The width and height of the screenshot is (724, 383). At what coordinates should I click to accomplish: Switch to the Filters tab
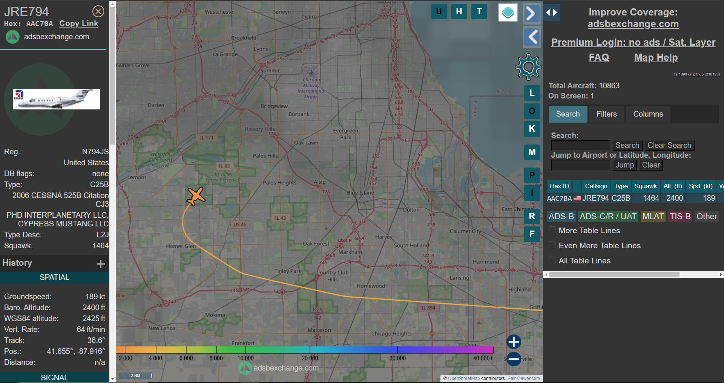[x=606, y=114]
